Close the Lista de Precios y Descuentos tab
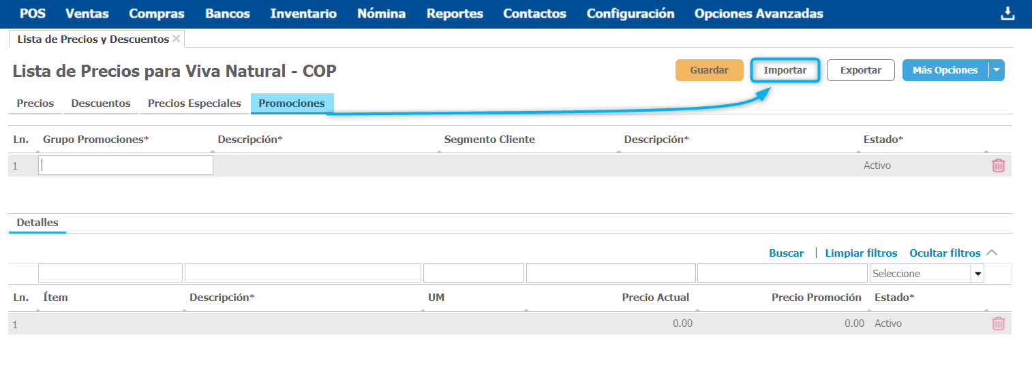Image resolution: width=1032 pixels, height=380 pixels. 177,39
